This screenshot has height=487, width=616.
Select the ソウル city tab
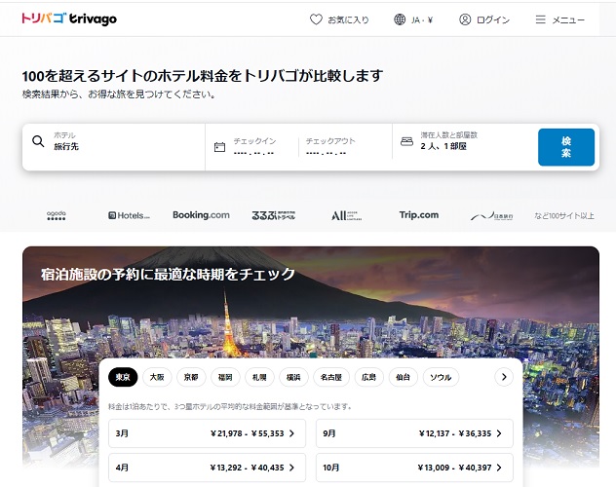441,377
